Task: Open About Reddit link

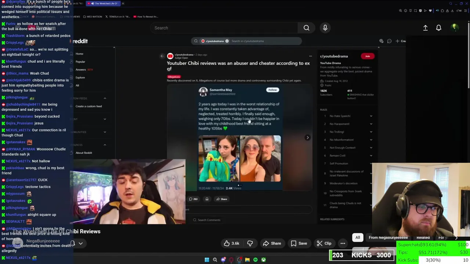Action: pos(84,153)
